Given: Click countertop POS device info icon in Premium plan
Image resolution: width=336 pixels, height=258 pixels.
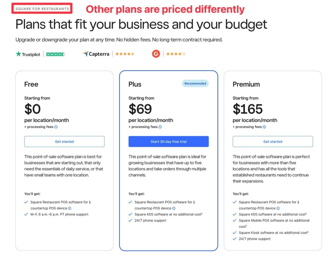Looking at the screenshot, I should pyautogui.click(x=278, y=208).
